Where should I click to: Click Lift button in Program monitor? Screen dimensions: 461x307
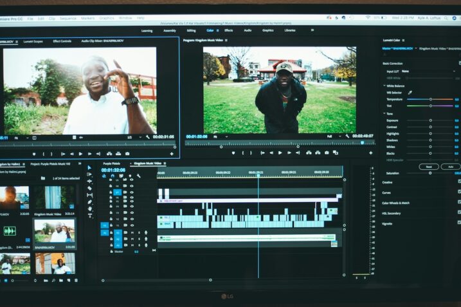[309, 153]
